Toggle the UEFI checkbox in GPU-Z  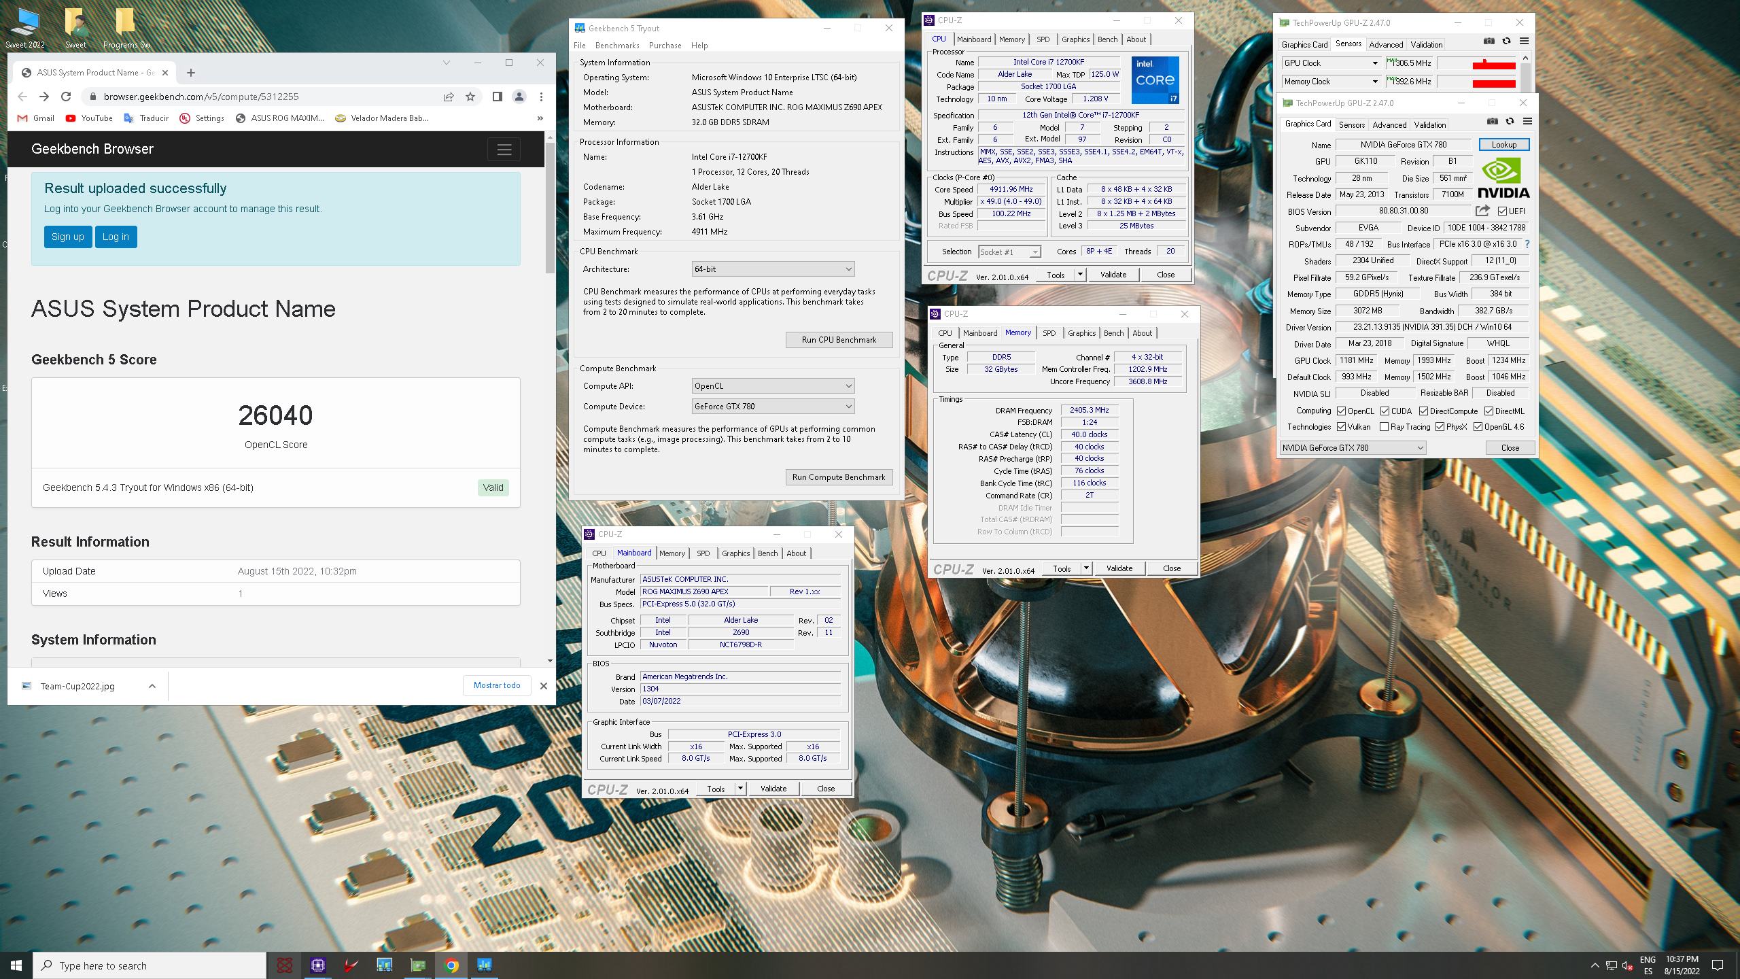[x=1502, y=211]
